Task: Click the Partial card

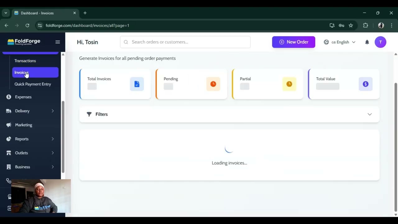Action: point(267,84)
